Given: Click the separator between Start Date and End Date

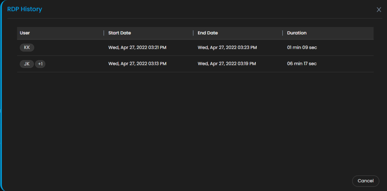Looking at the screenshot, I should (x=193, y=33).
